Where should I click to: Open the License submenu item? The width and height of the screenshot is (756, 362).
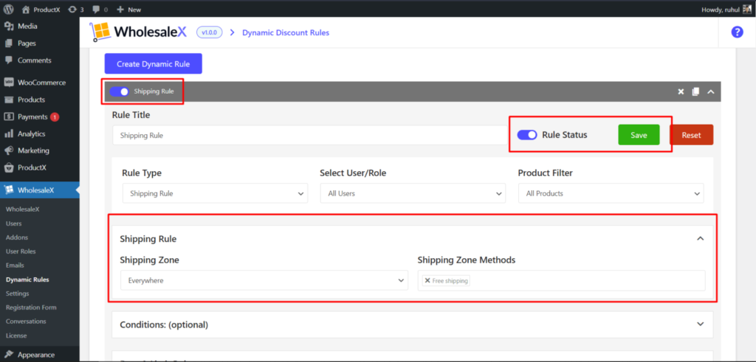(16, 335)
